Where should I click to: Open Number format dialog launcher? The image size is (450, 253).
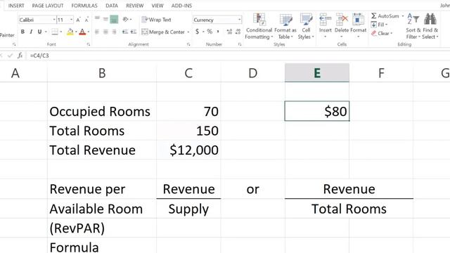click(240, 44)
